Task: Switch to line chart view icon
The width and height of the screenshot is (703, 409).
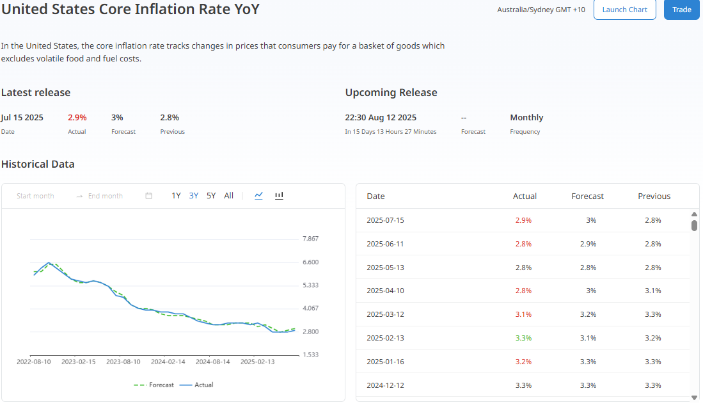Action: click(x=258, y=195)
